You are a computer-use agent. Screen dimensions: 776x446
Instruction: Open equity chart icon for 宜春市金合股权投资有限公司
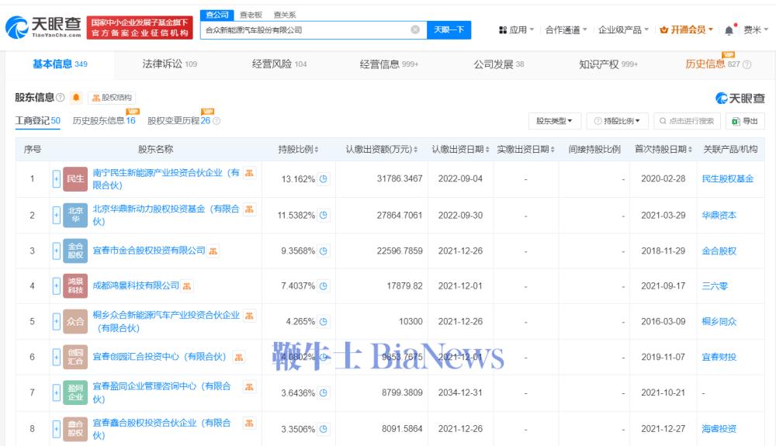(x=213, y=251)
